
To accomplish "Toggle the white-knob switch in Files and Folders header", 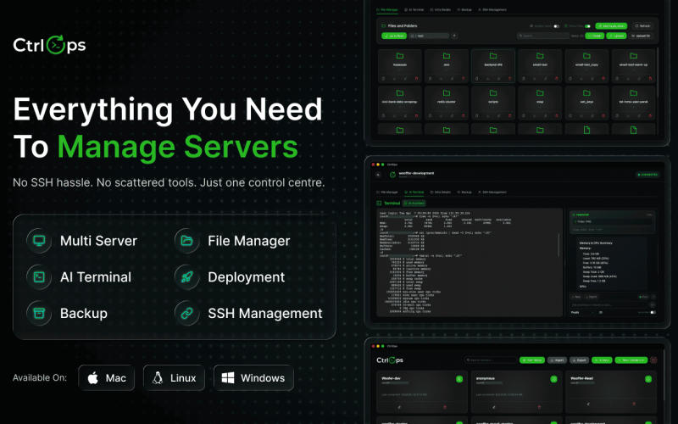I will (x=557, y=26).
